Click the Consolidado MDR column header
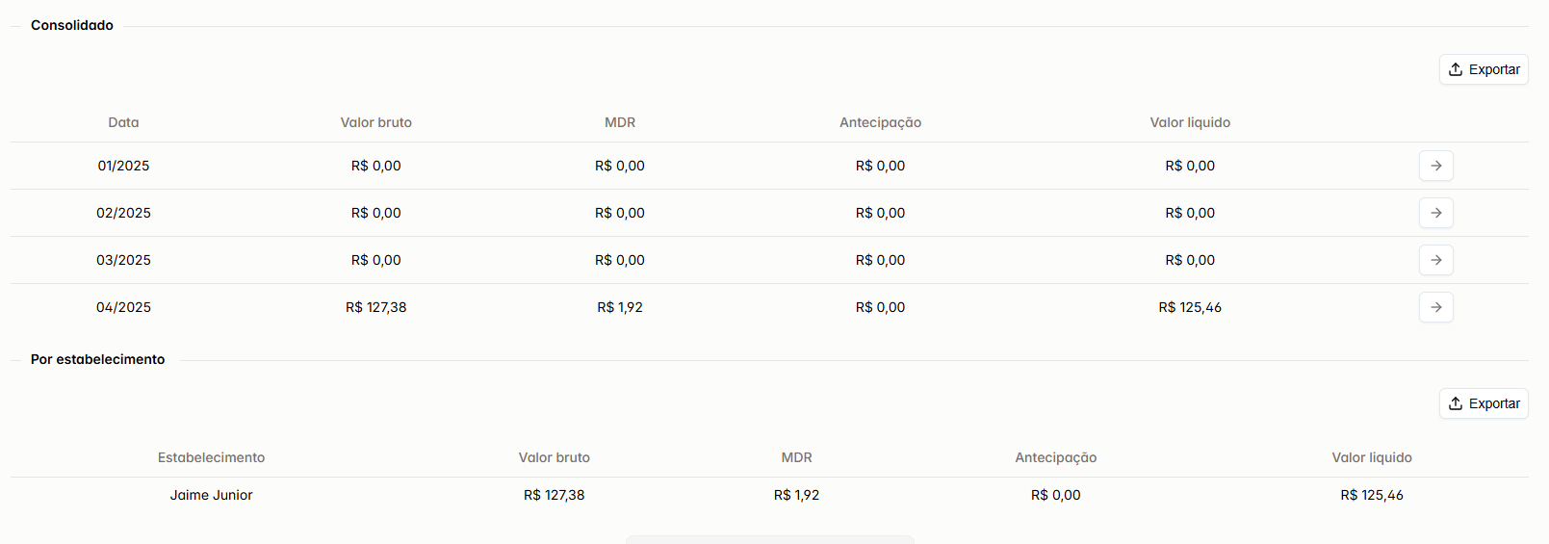Screen dimensions: 1549x544 pos(620,122)
